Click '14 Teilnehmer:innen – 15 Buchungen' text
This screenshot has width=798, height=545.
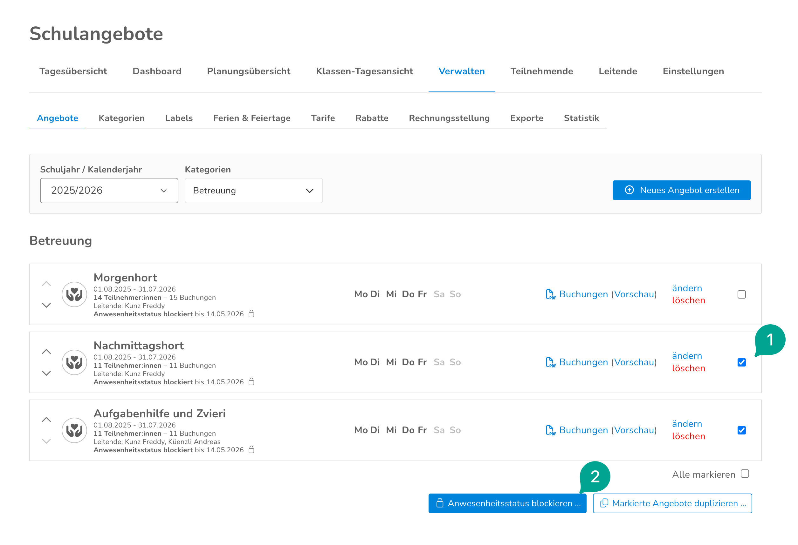[x=155, y=297]
